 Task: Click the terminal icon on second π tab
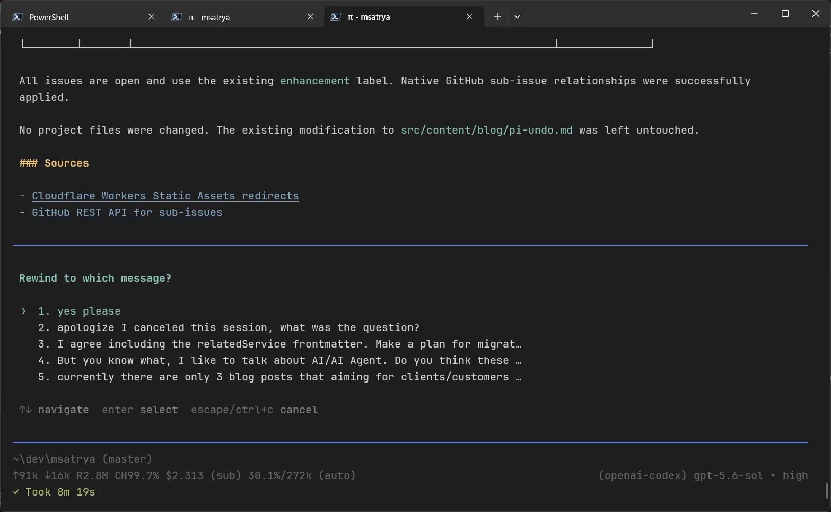point(177,17)
